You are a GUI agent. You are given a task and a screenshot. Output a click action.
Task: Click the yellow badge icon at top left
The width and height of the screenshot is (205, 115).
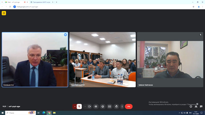point(4,13)
